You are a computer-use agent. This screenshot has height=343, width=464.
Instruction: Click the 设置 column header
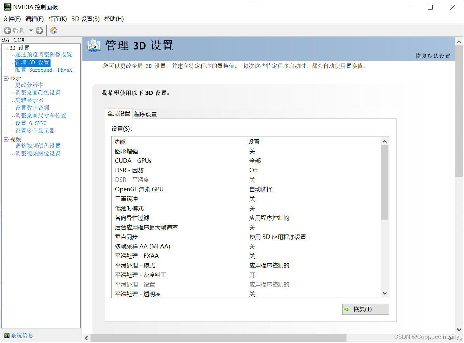click(x=313, y=142)
